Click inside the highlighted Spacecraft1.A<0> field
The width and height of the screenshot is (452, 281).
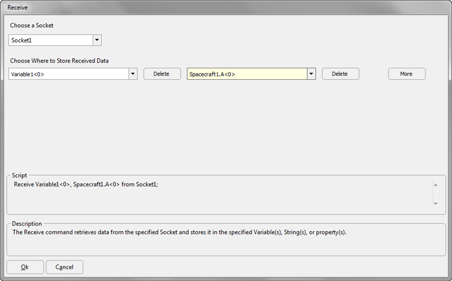pos(247,74)
